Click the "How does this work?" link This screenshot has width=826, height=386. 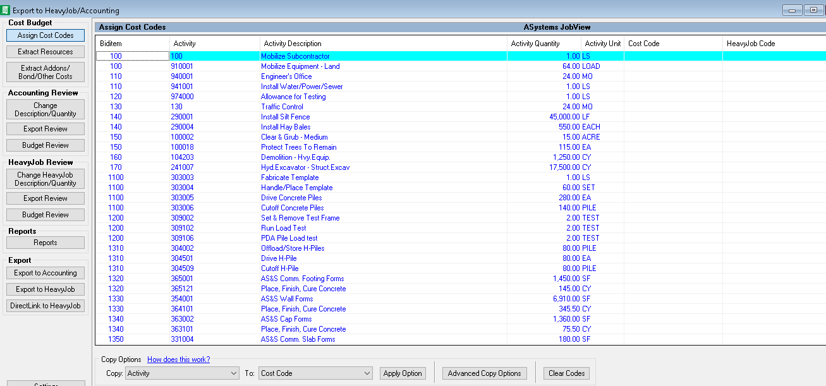tap(178, 359)
